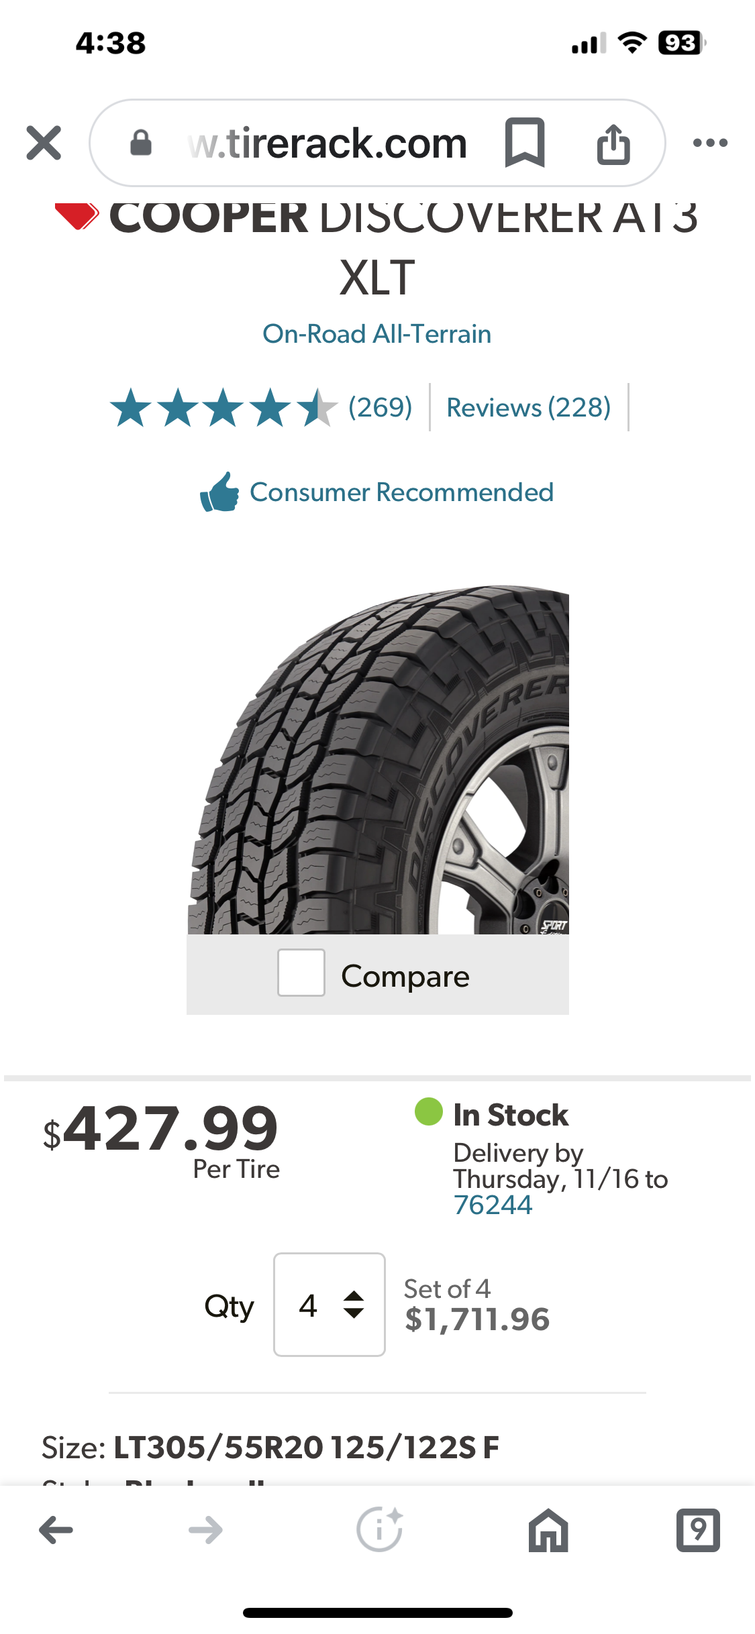Close the browser tab with X icon
The height and width of the screenshot is (1634, 755).
point(44,143)
